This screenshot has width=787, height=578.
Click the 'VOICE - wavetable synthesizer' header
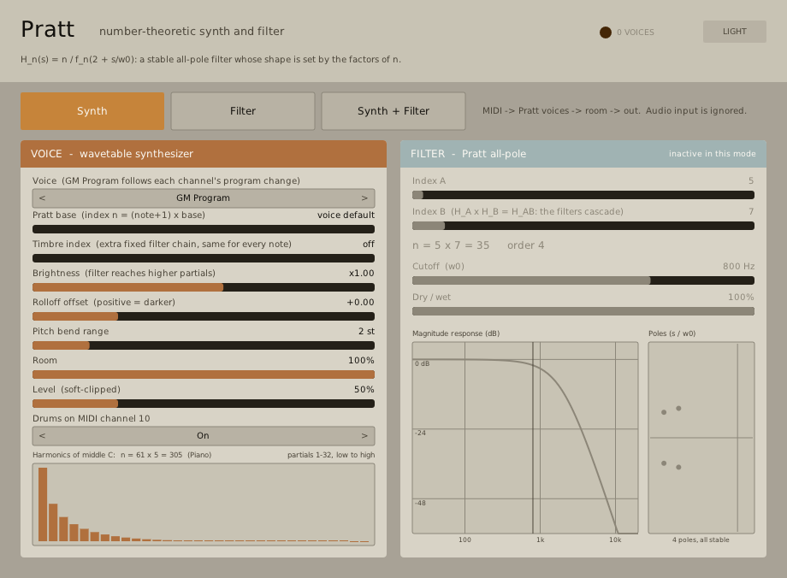click(204, 154)
